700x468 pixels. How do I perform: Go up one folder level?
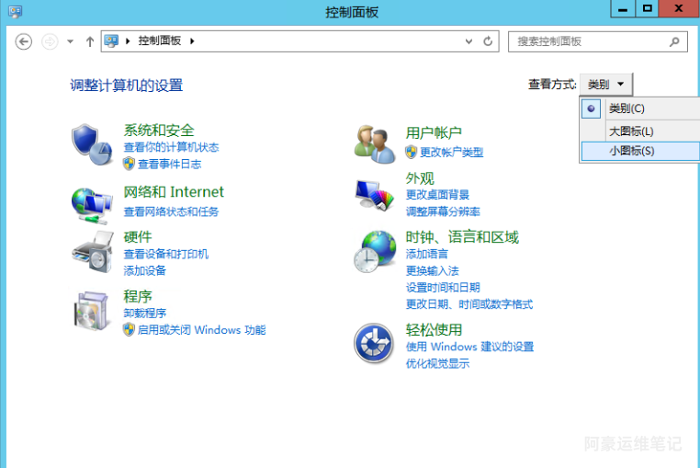pos(90,41)
